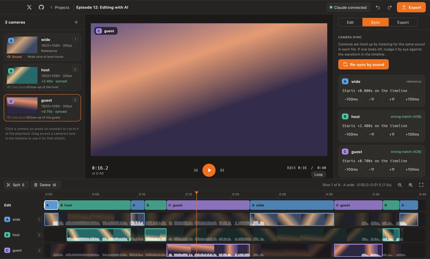Image resolution: width=430 pixels, height=259 pixels.
Task: Open the X (Twitter) link icon
Action: point(29,7)
